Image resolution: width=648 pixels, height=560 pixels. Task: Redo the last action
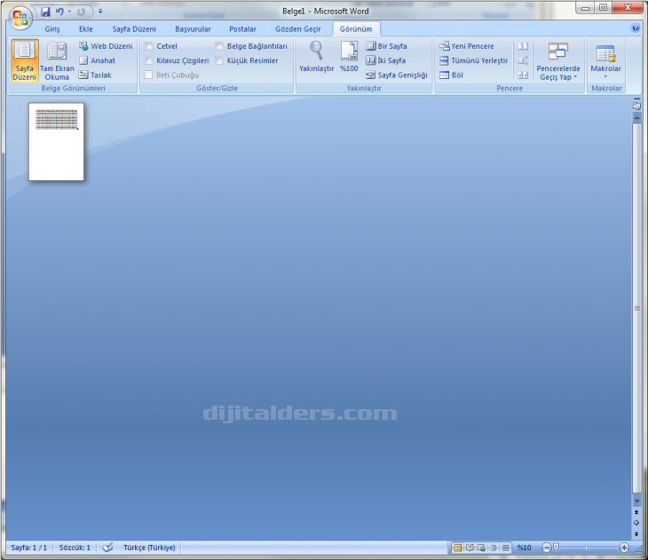tap(82, 12)
